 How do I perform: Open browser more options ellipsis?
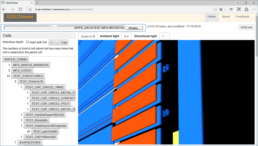(254, 9)
